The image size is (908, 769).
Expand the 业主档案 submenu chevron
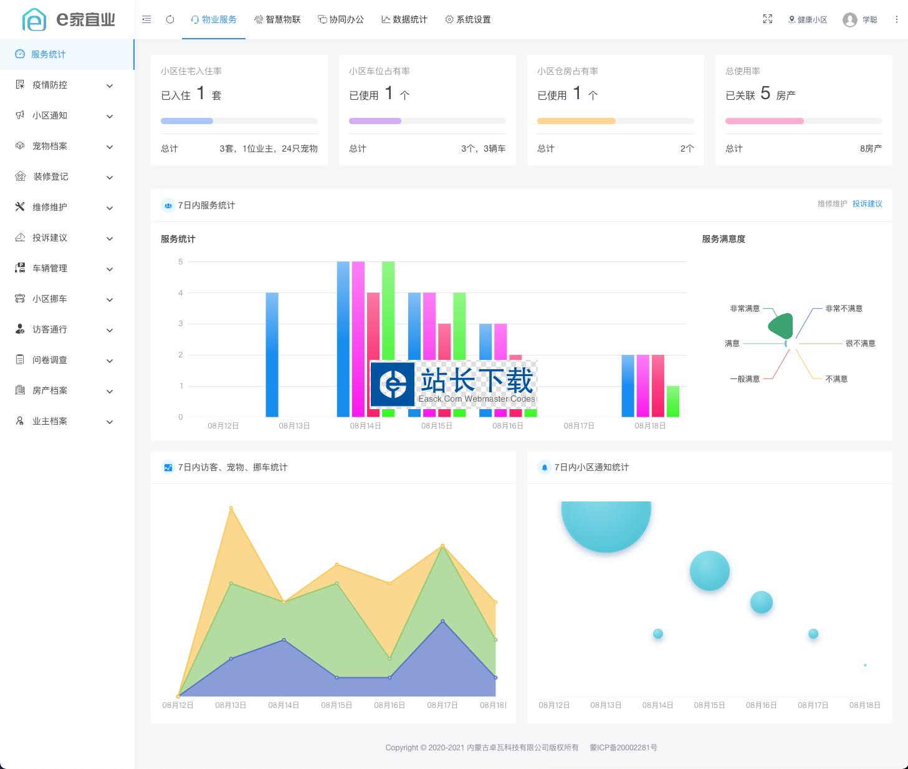click(110, 422)
